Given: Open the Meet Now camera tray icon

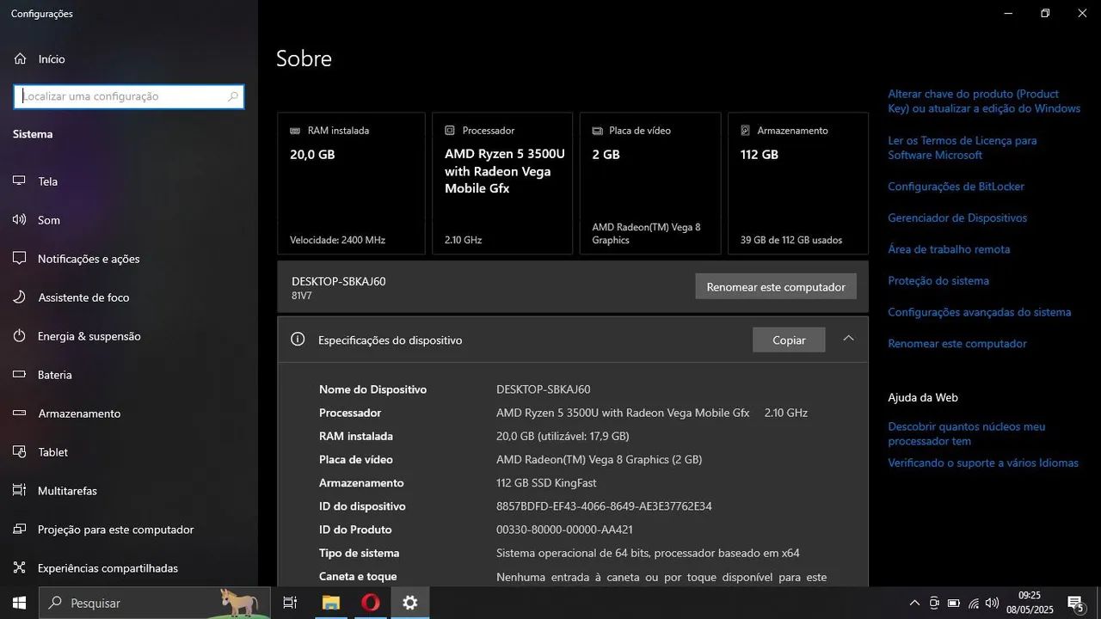Looking at the screenshot, I should 934,604.
